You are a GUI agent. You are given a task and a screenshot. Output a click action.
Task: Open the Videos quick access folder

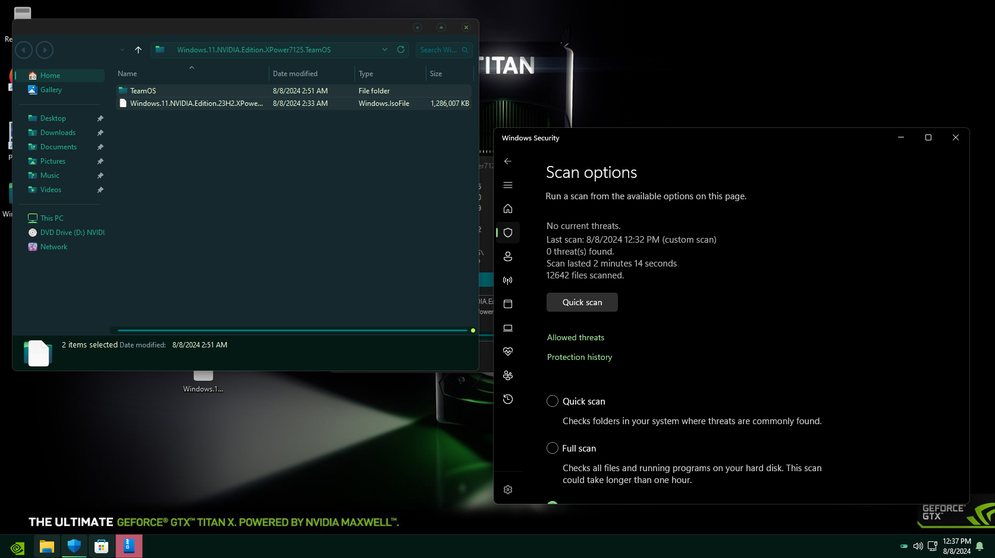[x=51, y=190]
